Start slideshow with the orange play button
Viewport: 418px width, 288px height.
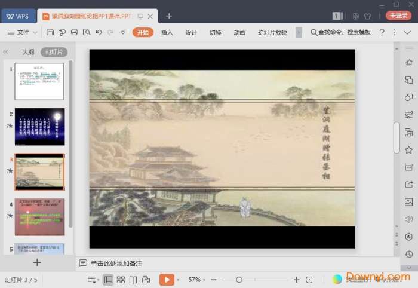[166, 280]
